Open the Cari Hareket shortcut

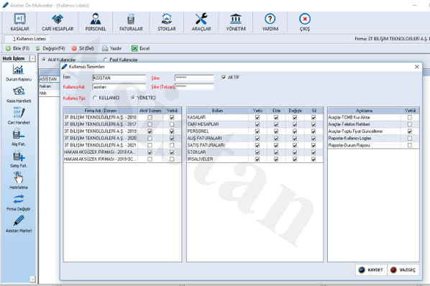(x=19, y=116)
